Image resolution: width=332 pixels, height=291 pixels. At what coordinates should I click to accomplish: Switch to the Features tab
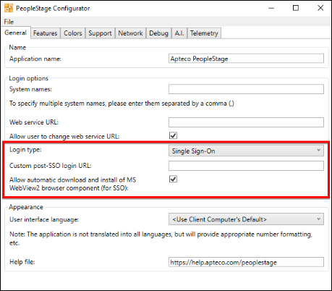tap(46, 33)
